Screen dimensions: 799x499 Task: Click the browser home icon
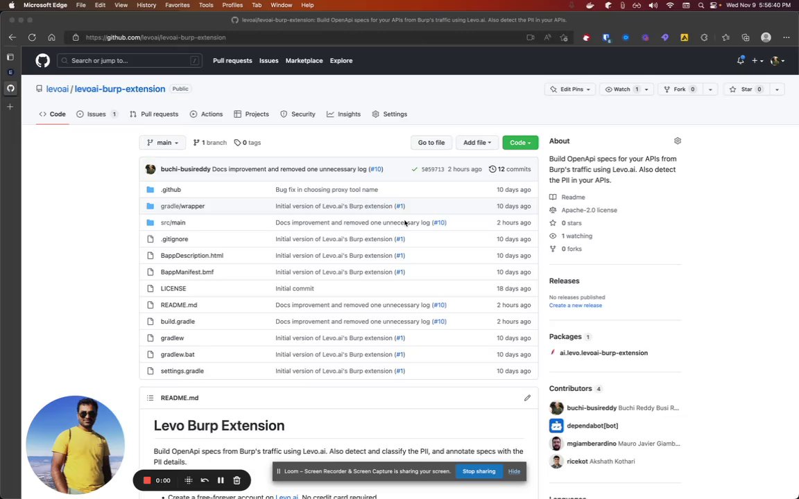coord(51,37)
